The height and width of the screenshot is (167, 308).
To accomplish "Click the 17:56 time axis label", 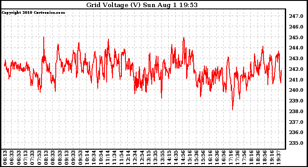I will tap(245, 158).
